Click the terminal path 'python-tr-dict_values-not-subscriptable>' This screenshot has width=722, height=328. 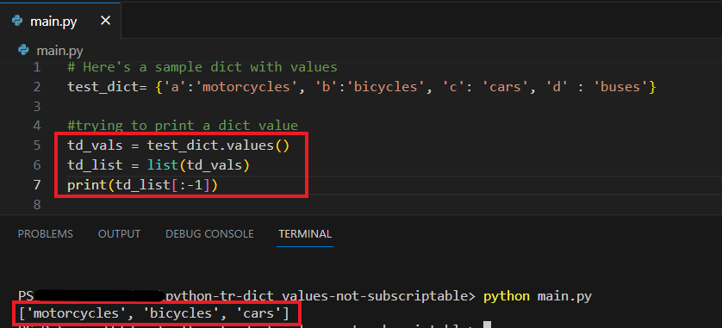pyautogui.click(x=320, y=296)
